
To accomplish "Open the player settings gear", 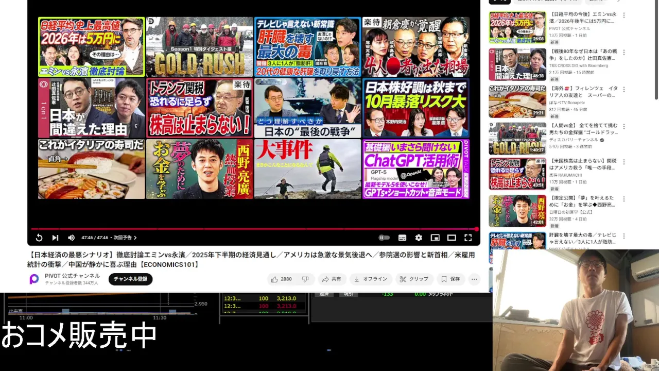I will [x=419, y=238].
